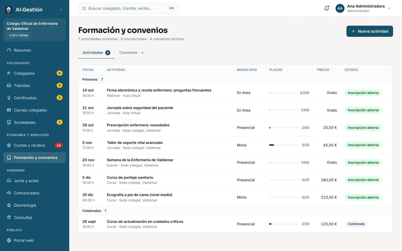Toggle the Celebradas group header
Image resolution: width=402 pixels, height=251 pixels.
(x=235, y=211)
